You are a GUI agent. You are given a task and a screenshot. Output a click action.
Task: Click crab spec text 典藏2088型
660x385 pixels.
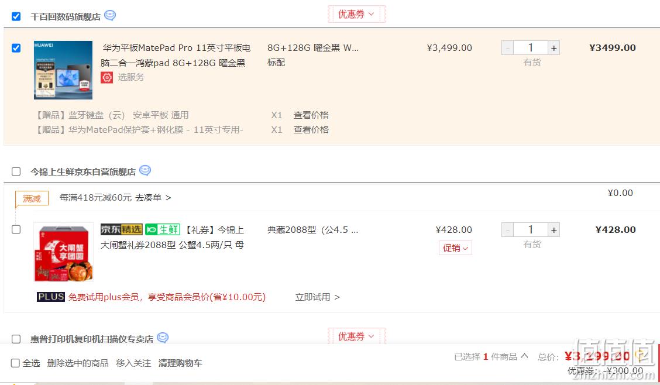click(x=313, y=230)
